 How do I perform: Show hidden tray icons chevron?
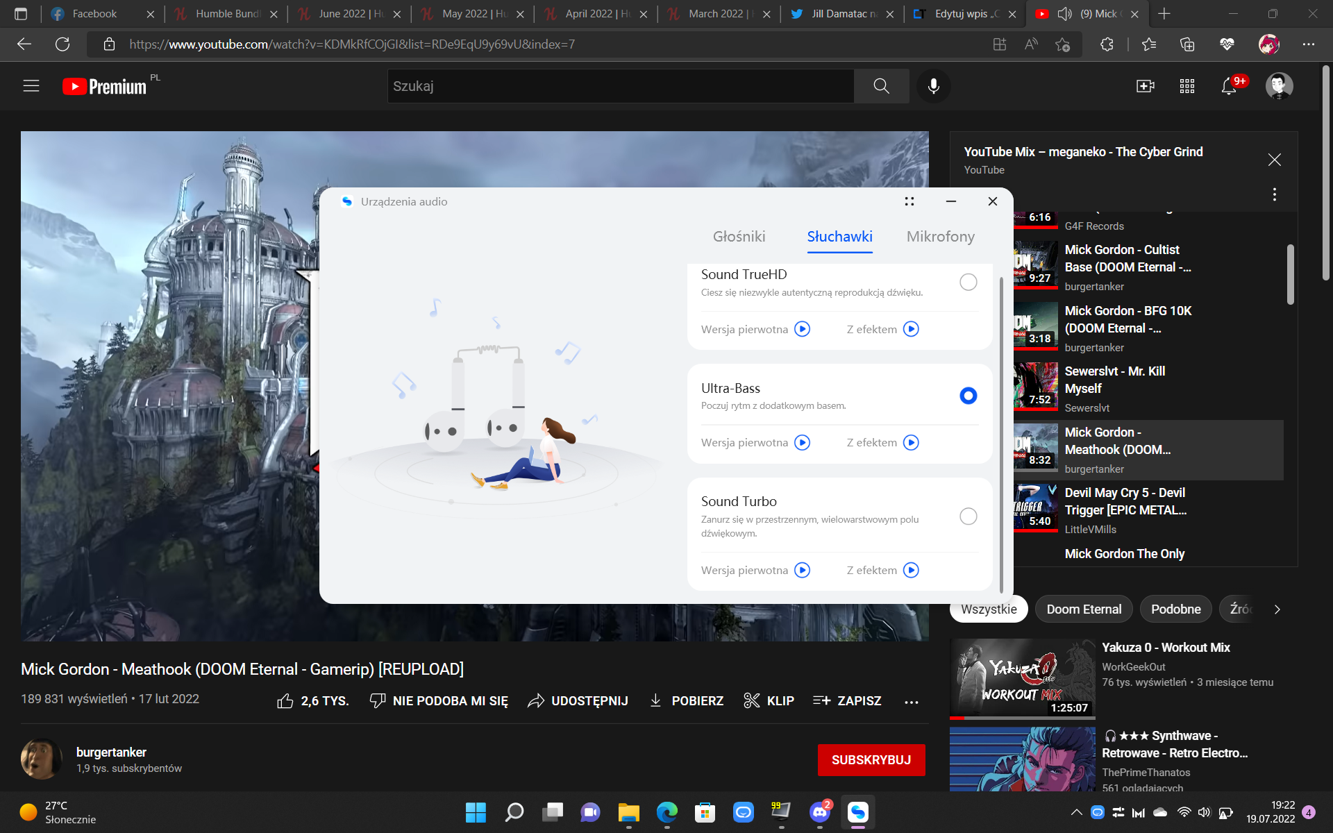click(1076, 812)
